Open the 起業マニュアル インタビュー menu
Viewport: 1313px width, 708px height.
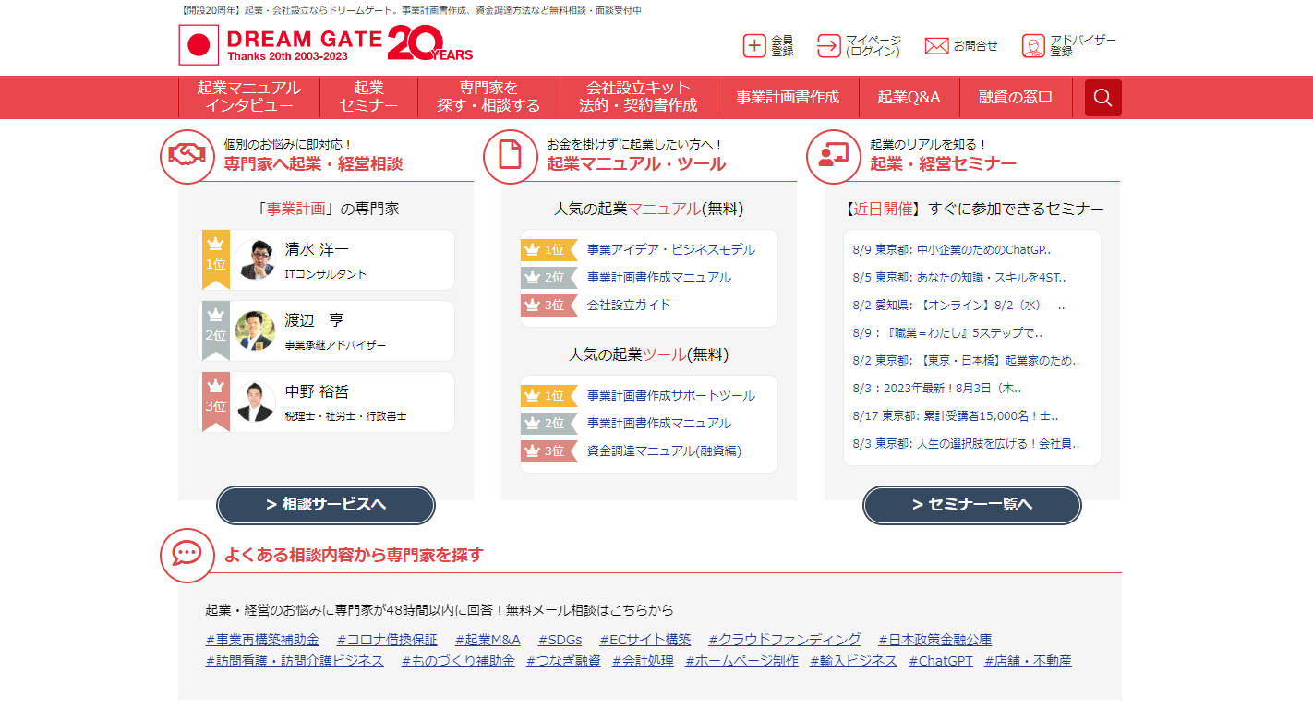click(248, 97)
